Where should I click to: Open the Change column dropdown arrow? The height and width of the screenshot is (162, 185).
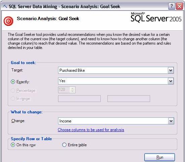pyautogui.click(x=171, y=121)
